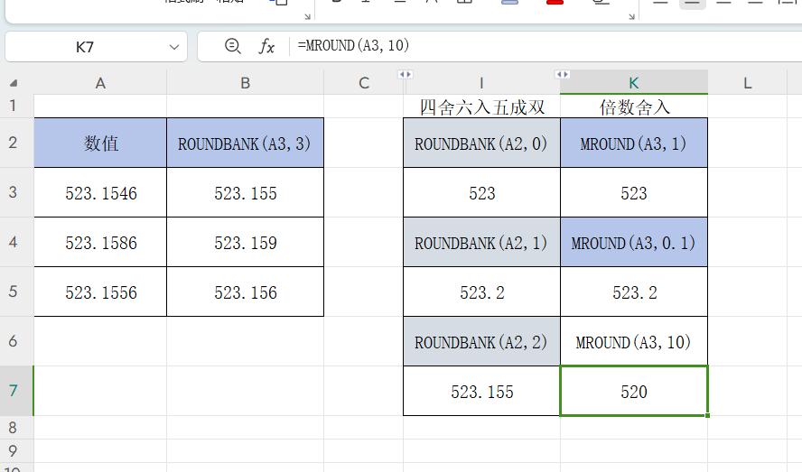Select column K header

[634, 83]
